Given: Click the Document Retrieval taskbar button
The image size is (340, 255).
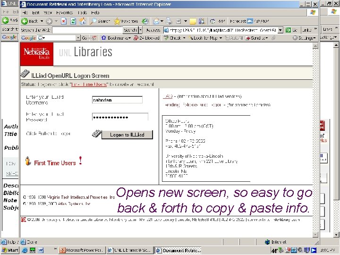Looking at the screenshot, I should 178,250.
